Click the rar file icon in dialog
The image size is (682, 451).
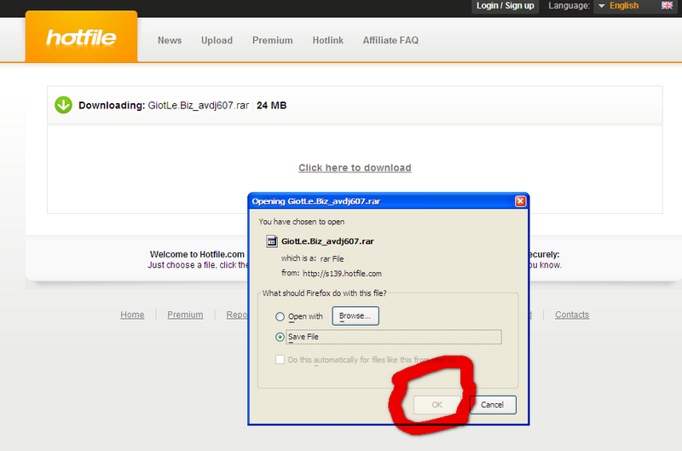[x=272, y=241]
